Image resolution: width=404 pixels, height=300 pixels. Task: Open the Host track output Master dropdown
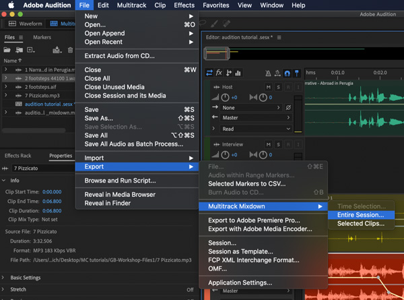pyautogui.click(x=256, y=117)
